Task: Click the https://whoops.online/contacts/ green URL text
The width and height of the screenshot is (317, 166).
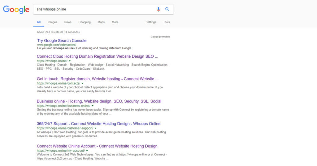Action: (x=59, y=83)
